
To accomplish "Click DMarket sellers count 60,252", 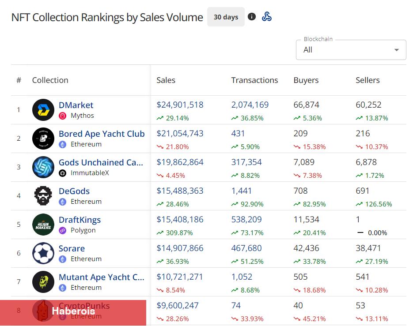I will point(368,105).
